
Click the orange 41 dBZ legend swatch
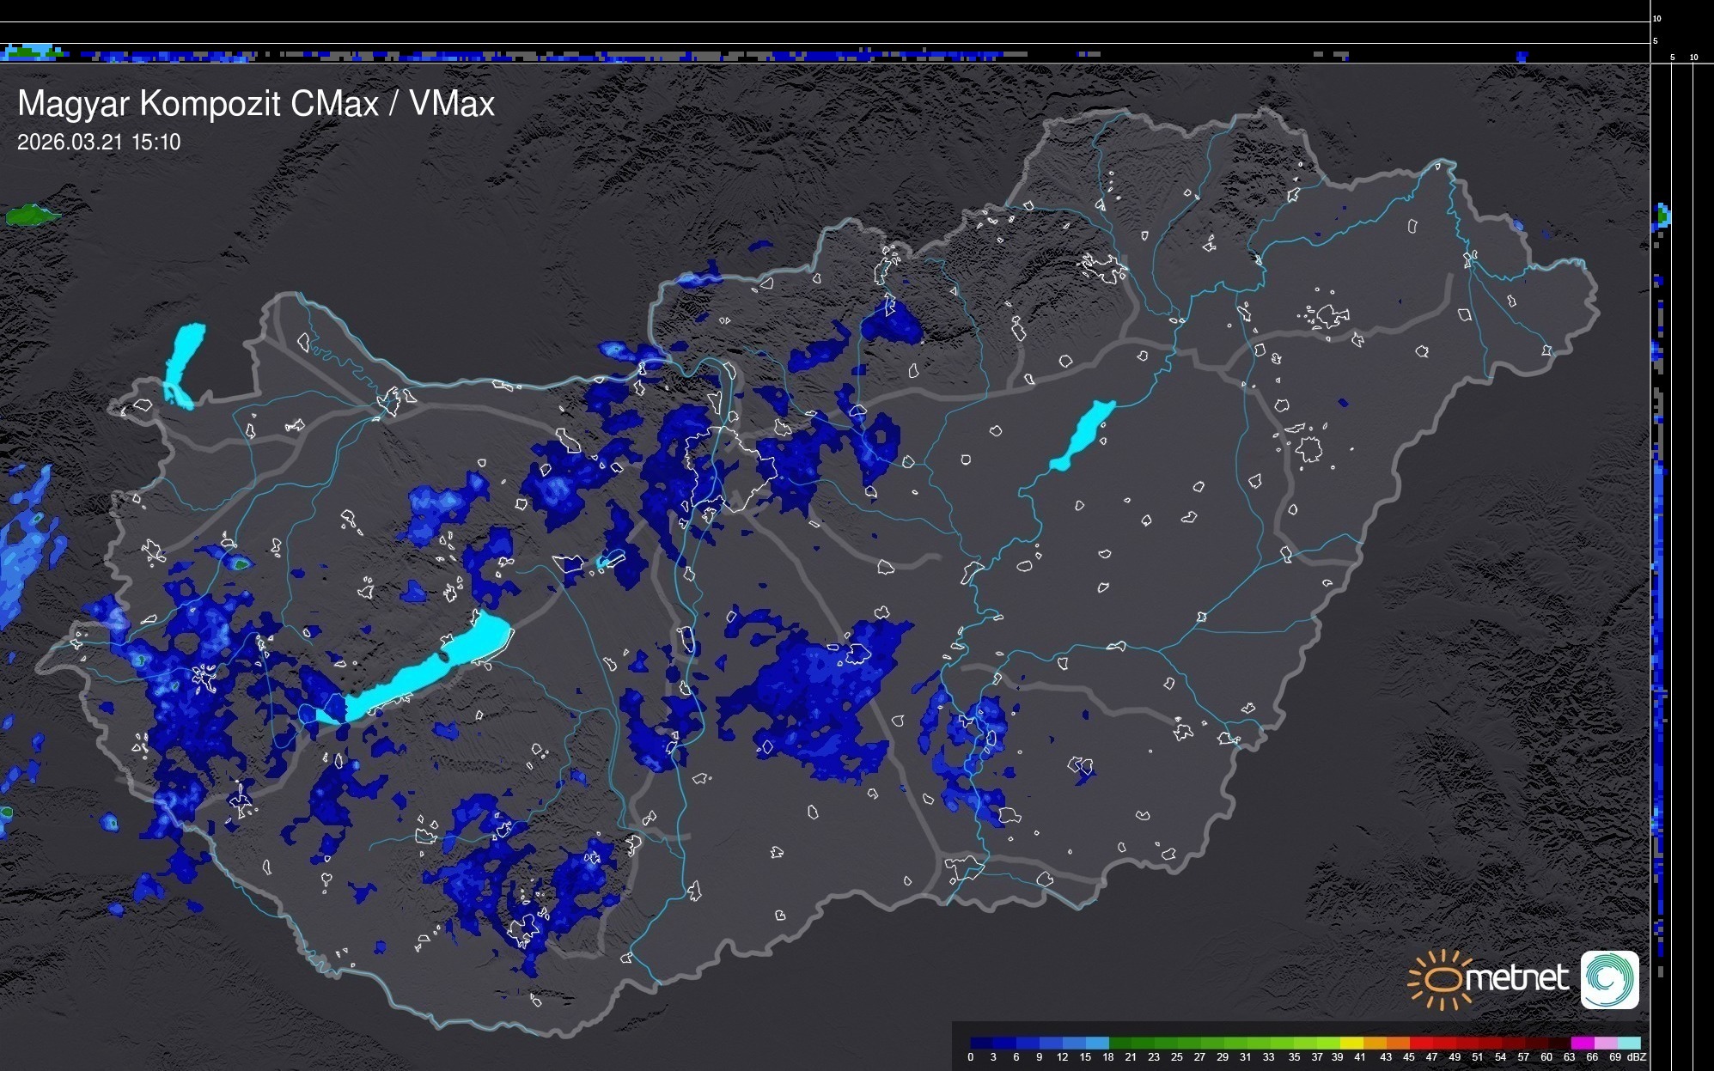point(1375,1043)
